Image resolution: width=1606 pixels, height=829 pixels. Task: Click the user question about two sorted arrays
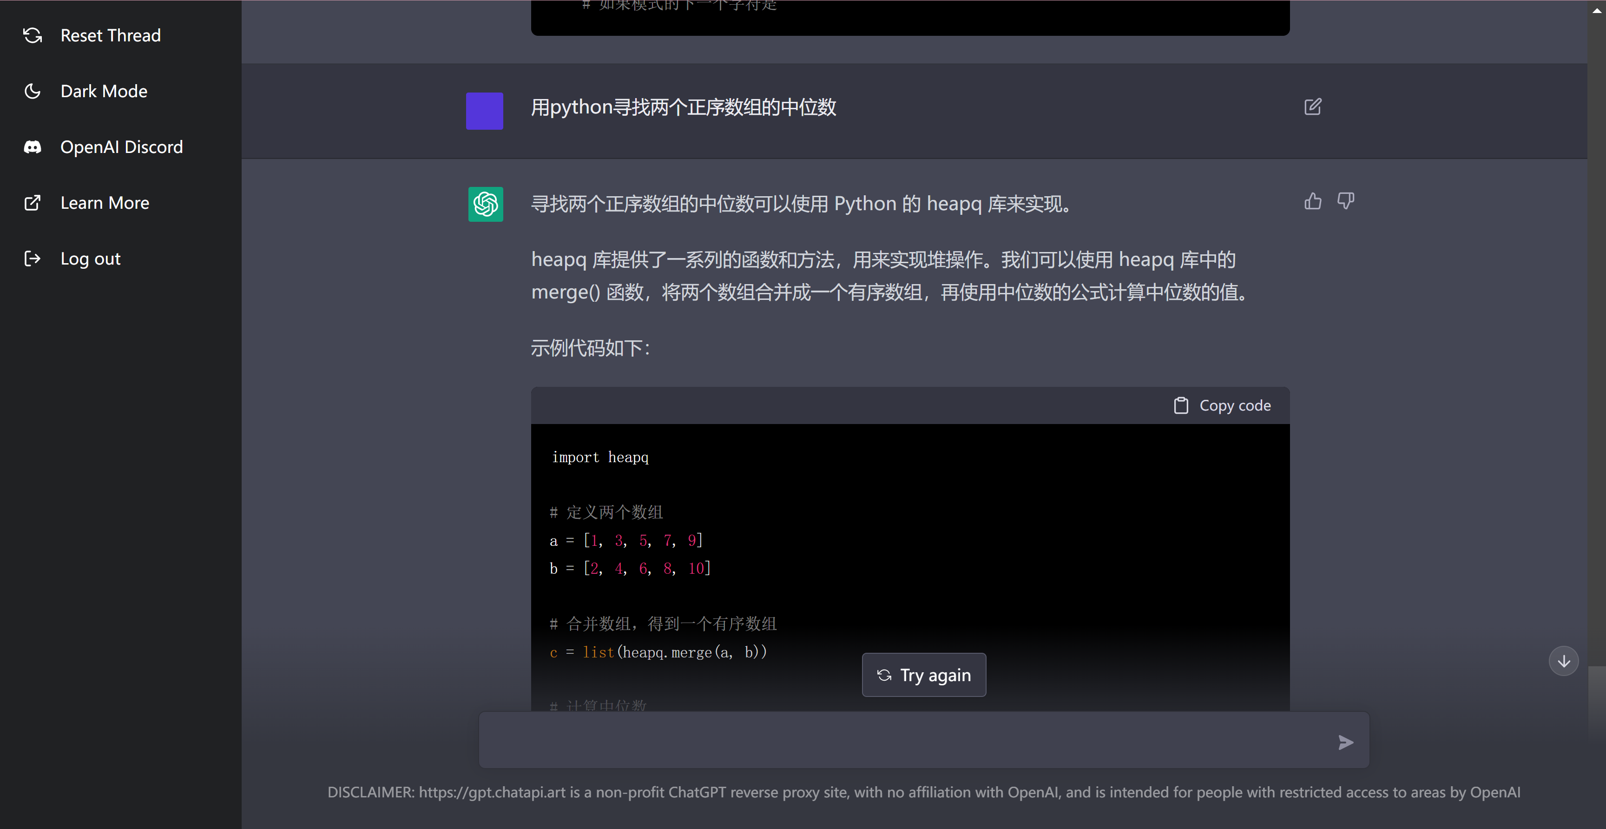[x=683, y=107]
